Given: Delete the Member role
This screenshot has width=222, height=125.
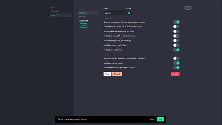Looking at the screenshot, I should pos(175,74).
